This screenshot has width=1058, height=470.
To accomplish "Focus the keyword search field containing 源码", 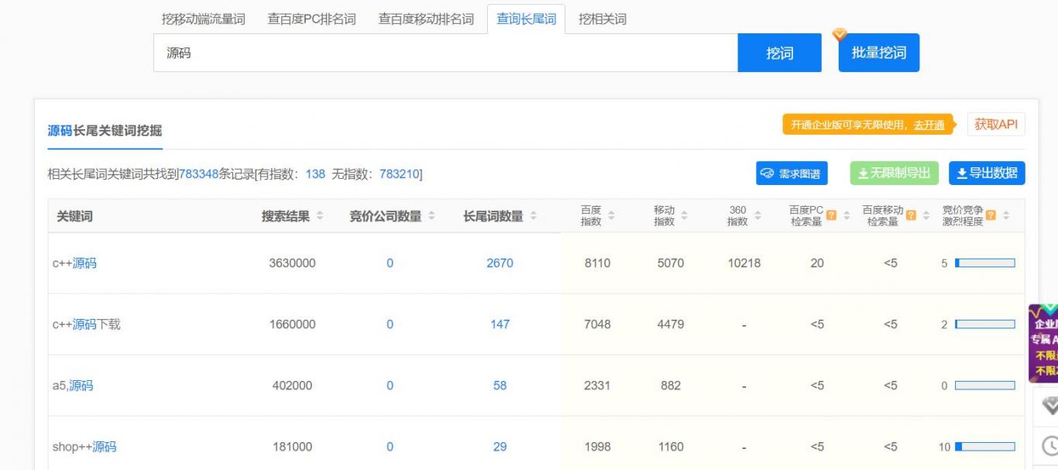I will [x=445, y=53].
